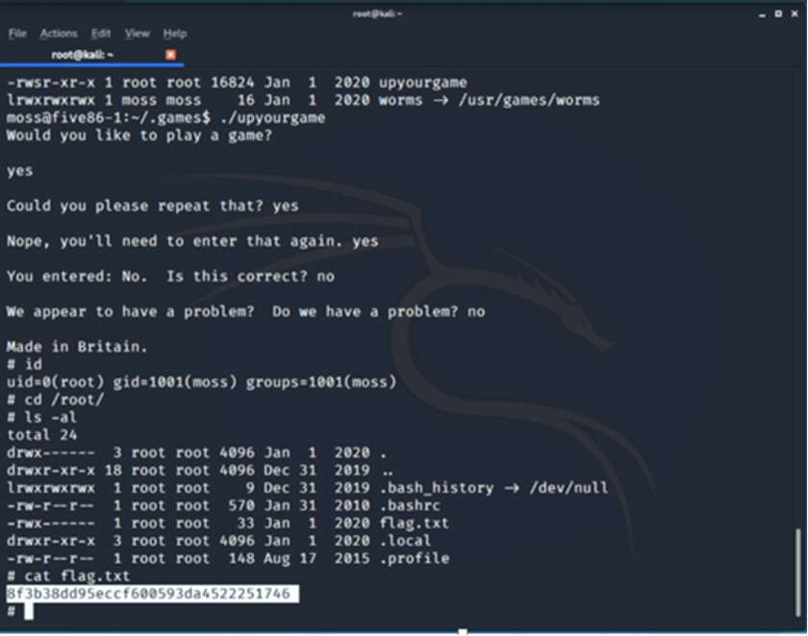Screen dimensions: 808x636
Task: Select the .bash_history symlink line
Action: tap(289, 487)
